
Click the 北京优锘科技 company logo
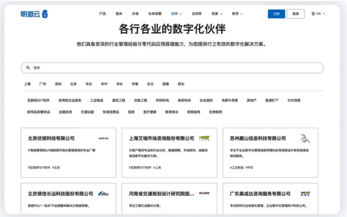click(103, 138)
